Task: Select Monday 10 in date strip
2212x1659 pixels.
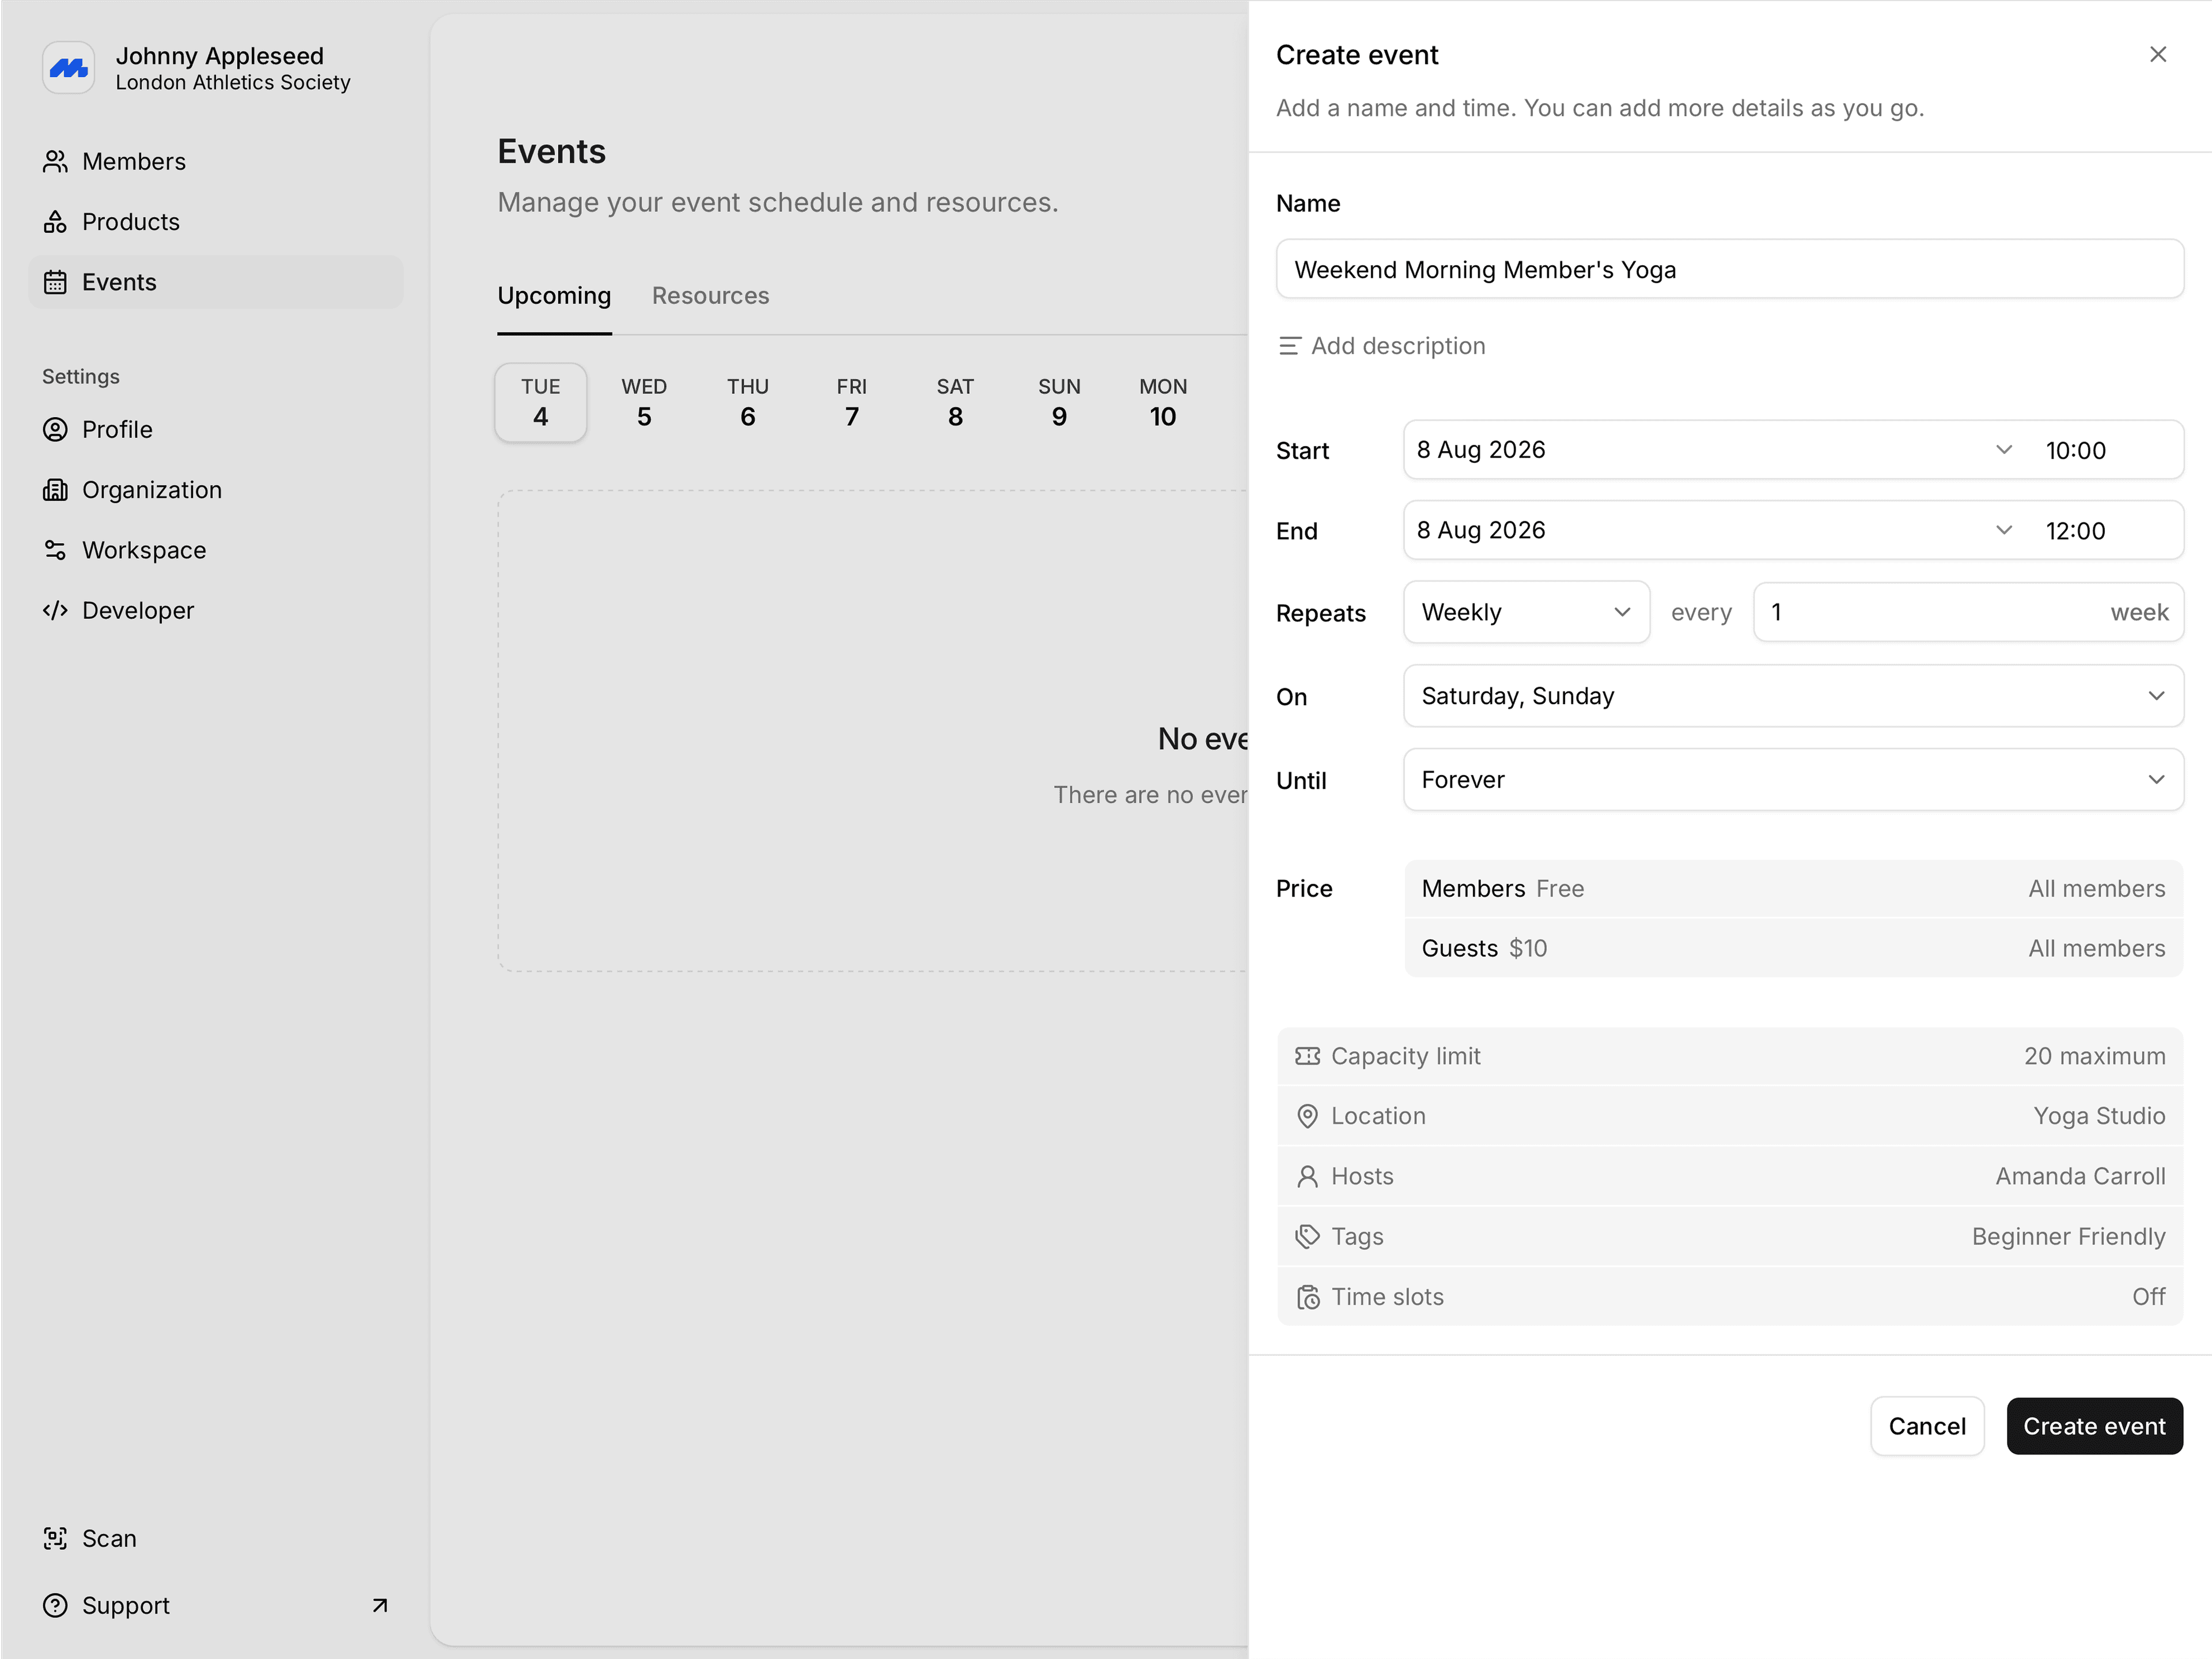Action: pos(1163,402)
